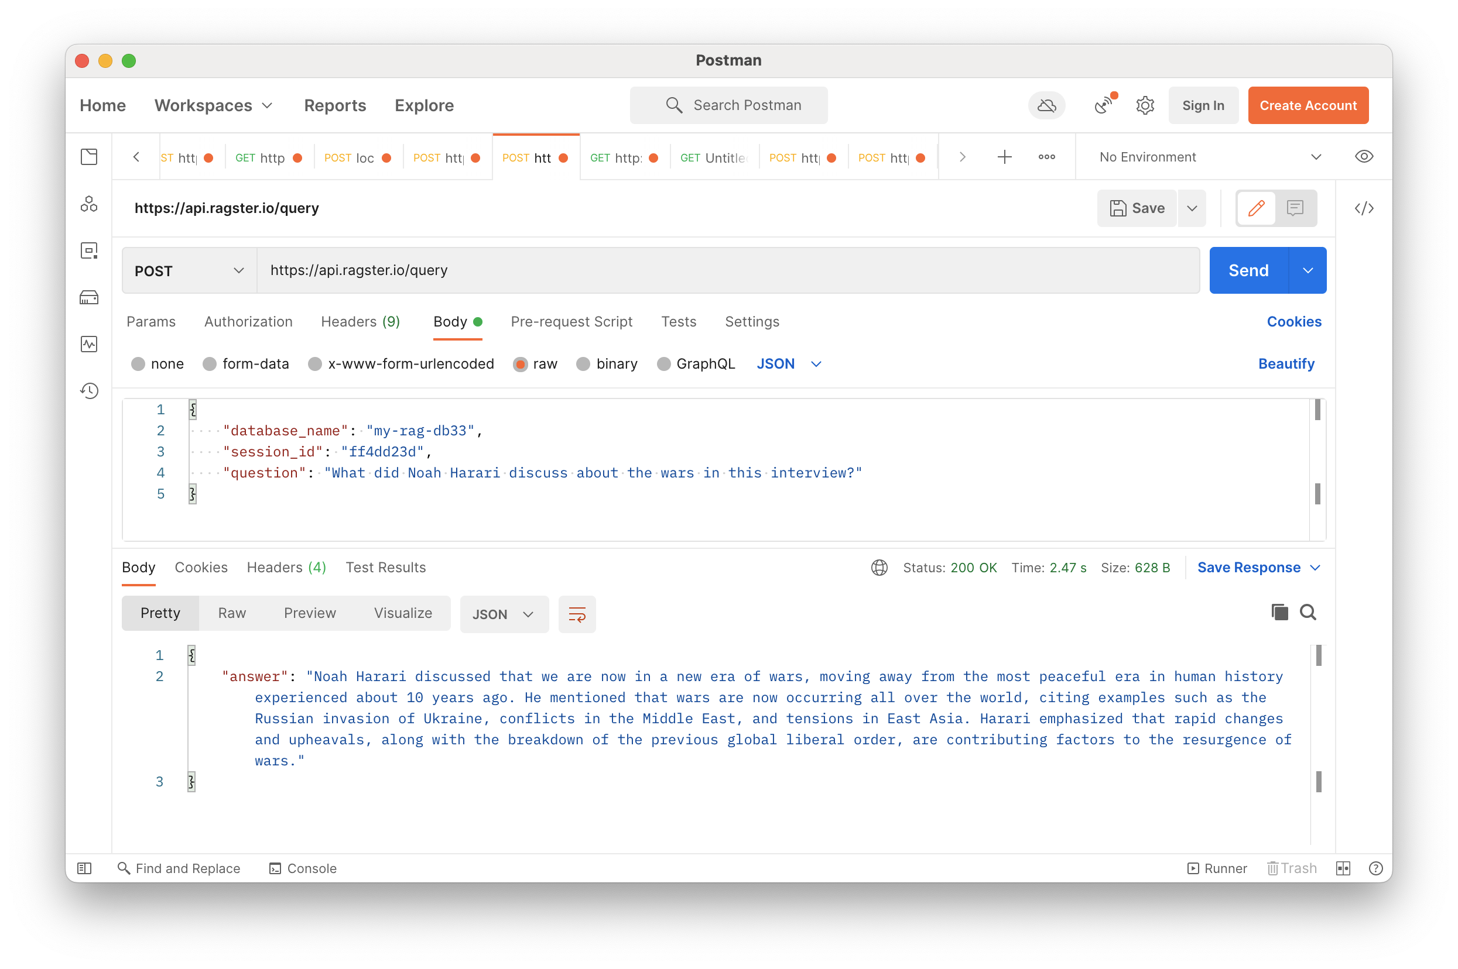Open the capture requests satellite icon

(x=1104, y=105)
